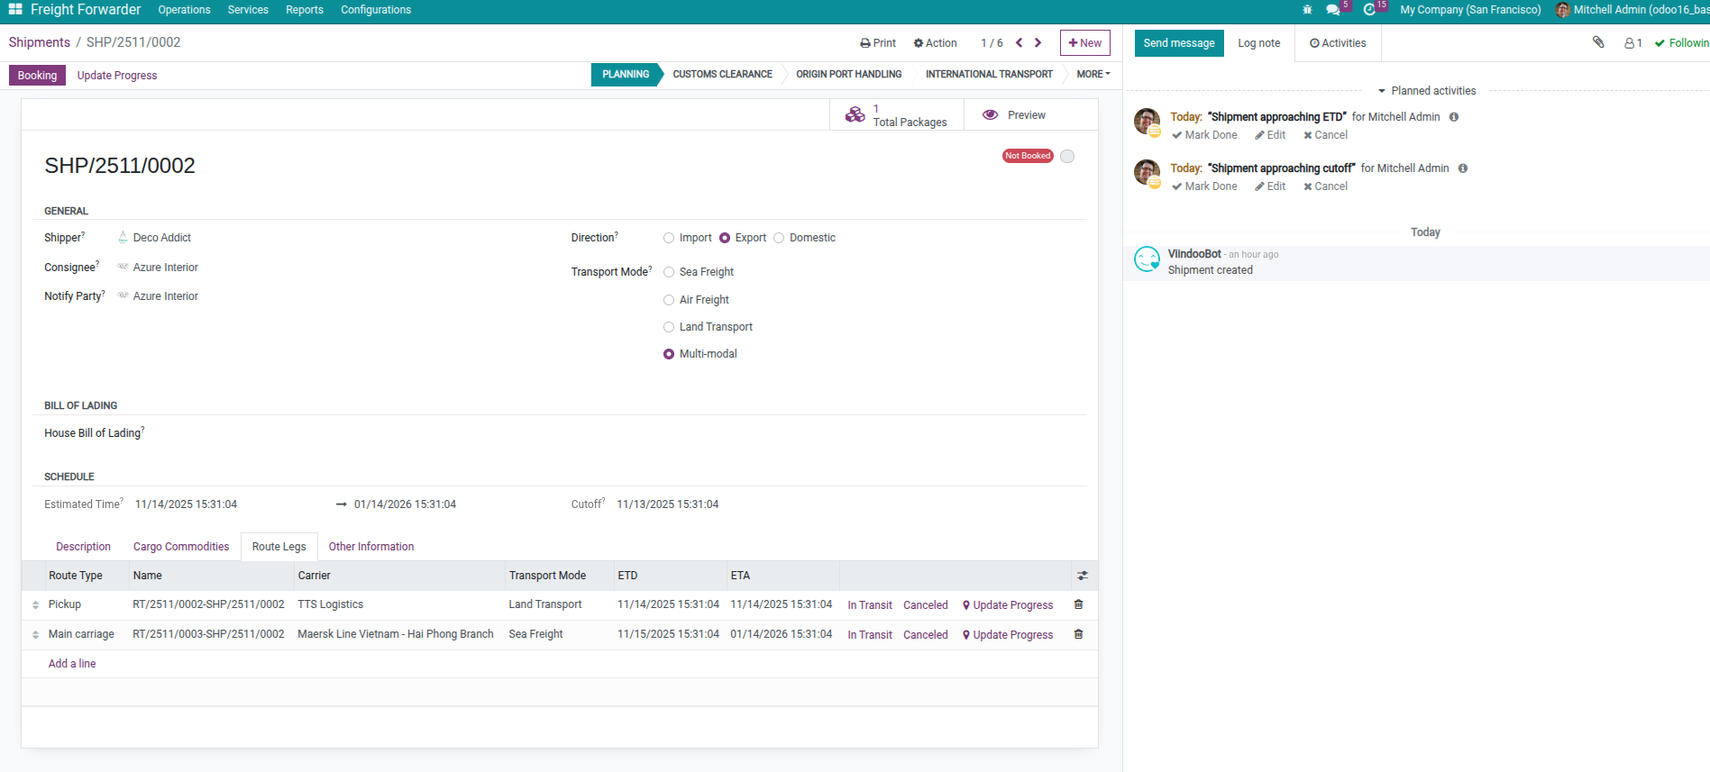Click the grey kanban state circle
Viewport: 1710px width, 772px height.
point(1067,157)
